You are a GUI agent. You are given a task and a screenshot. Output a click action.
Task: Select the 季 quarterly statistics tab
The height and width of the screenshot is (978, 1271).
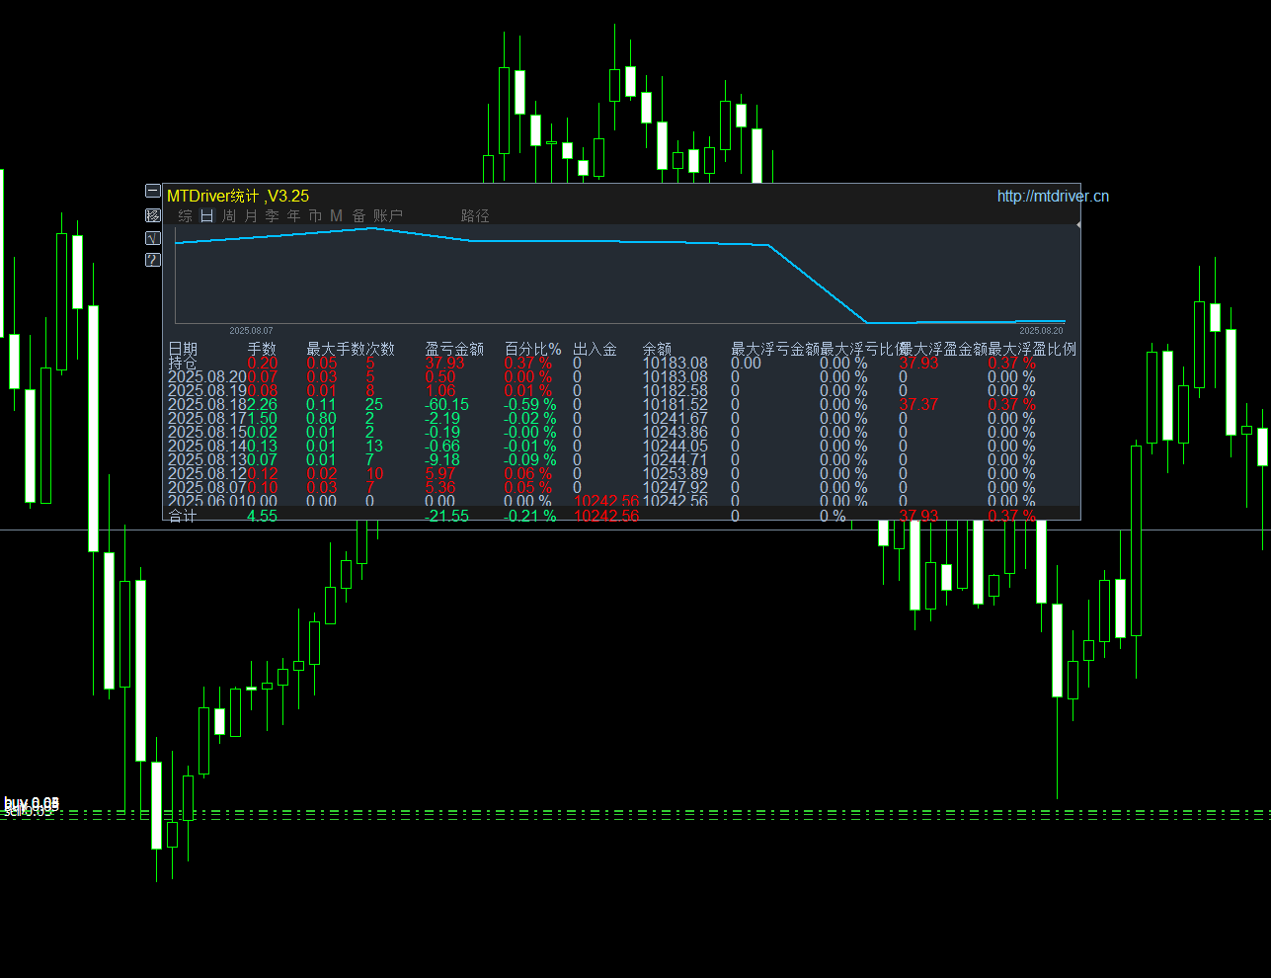tap(272, 215)
